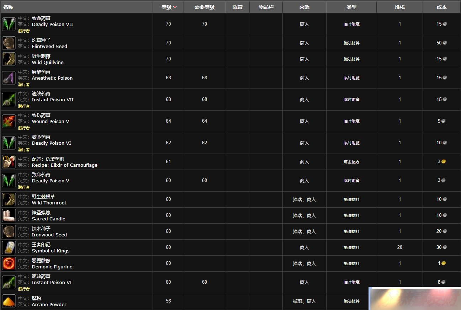Click the Flintweed Seed item icon

tap(9, 43)
